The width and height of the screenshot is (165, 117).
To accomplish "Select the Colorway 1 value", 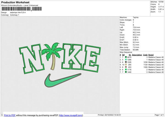I will (x=15, y=15).
